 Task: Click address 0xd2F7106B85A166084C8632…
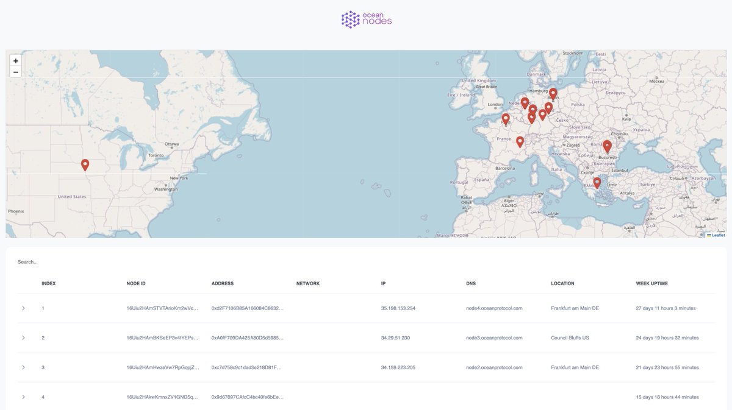click(248, 308)
